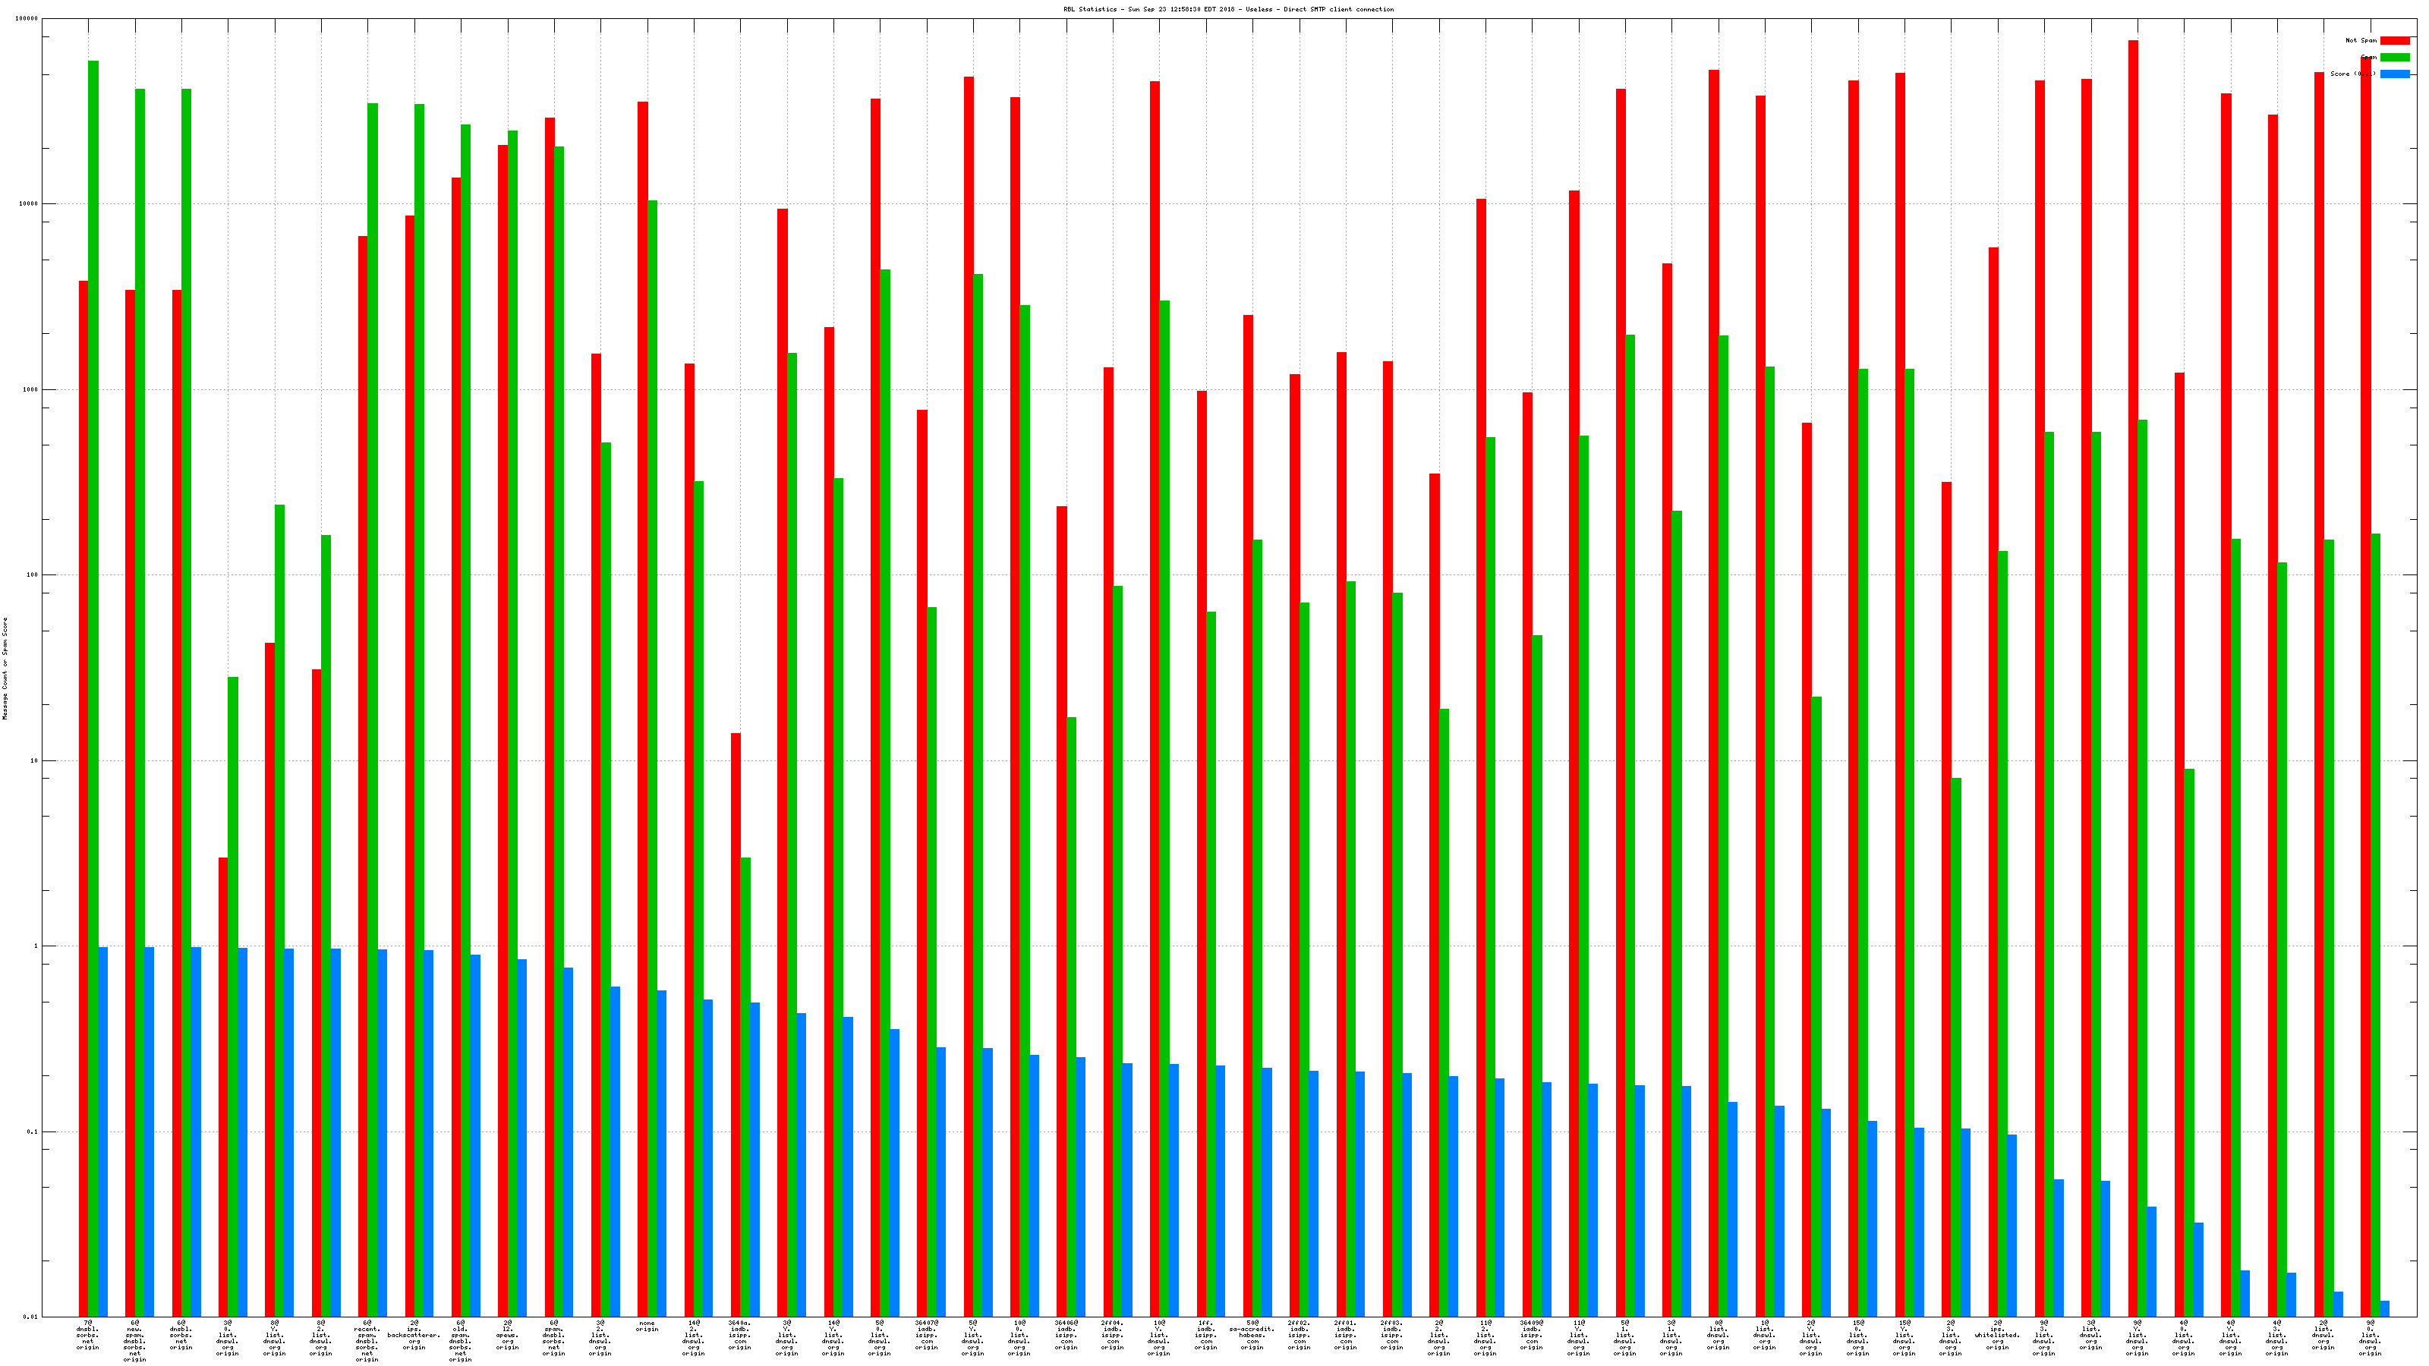Click the 0.01 y-axis tick label
The image size is (2429, 1366).
30,1317
